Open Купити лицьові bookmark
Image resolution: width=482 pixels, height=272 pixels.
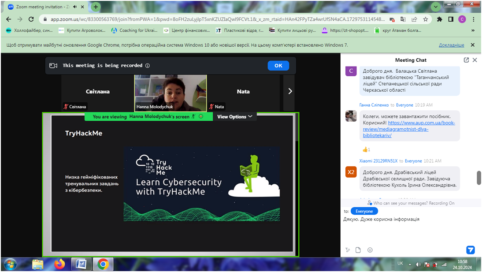[x=293, y=30]
